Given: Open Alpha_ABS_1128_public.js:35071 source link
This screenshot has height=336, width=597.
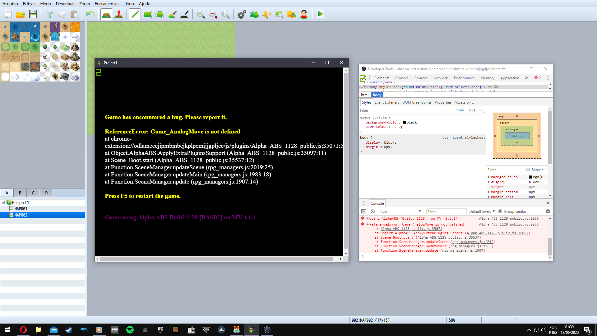Looking at the screenshot, I should pyautogui.click(x=411, y=229).
